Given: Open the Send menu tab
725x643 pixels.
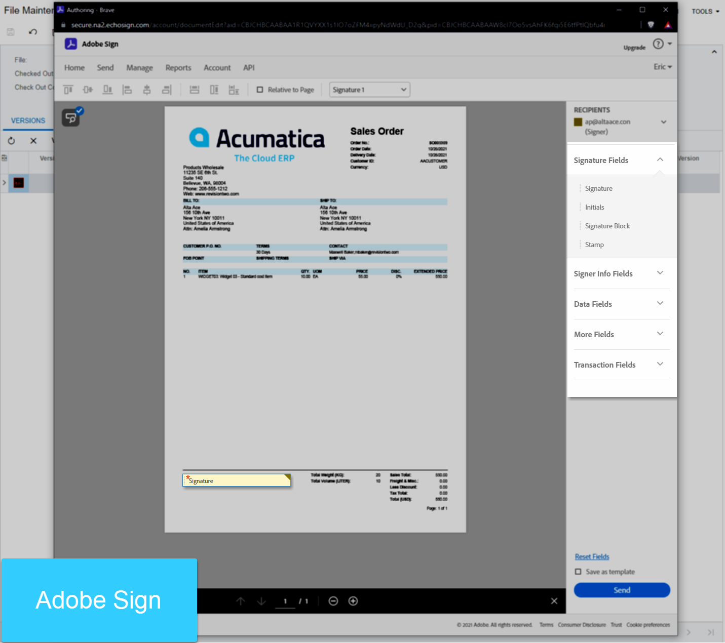Looking at the screenshot, I should 105,68.
